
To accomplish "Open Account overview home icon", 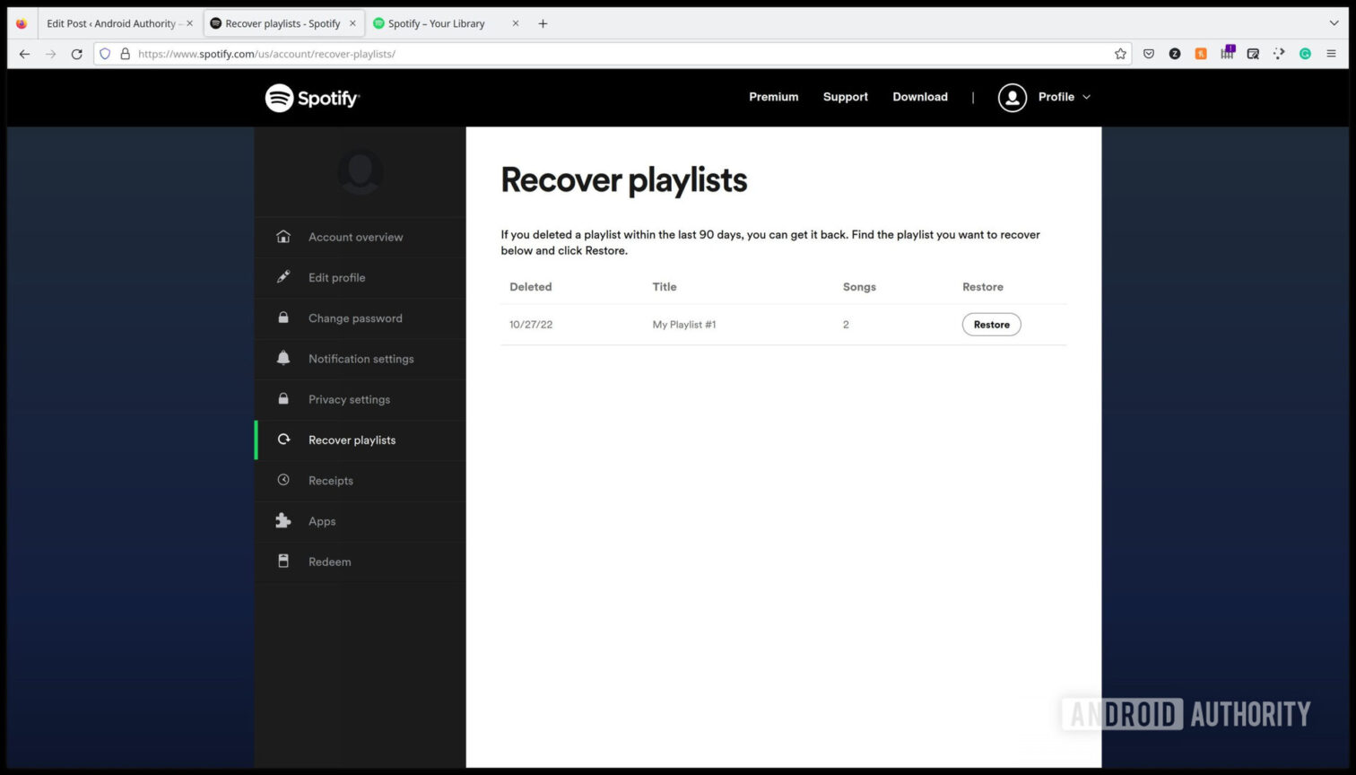I will tap(283, 237).
